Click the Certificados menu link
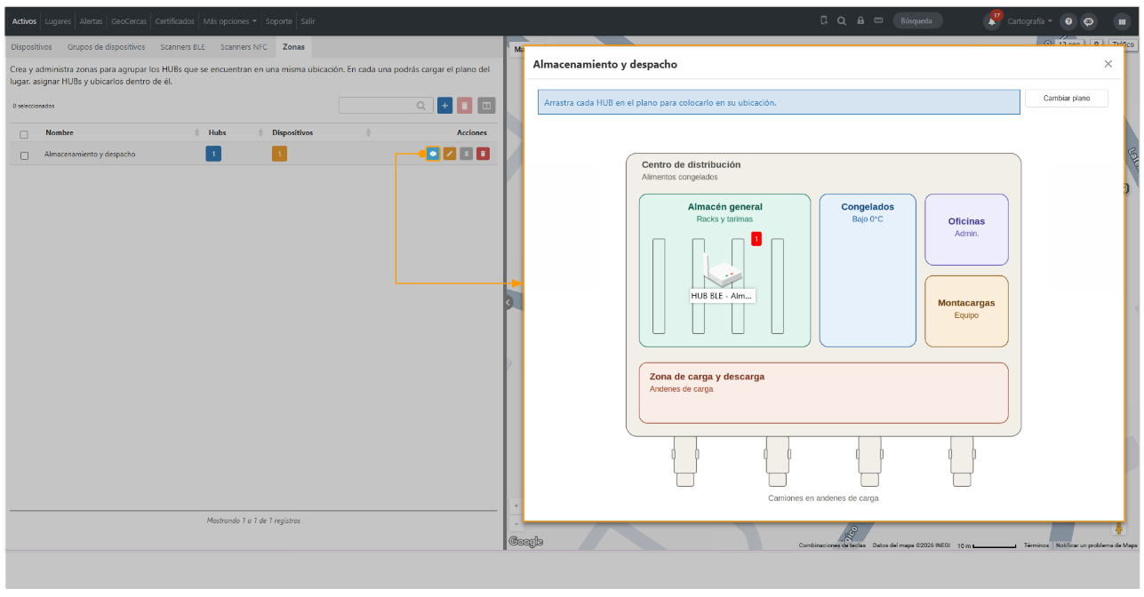 tap(174, 21)
